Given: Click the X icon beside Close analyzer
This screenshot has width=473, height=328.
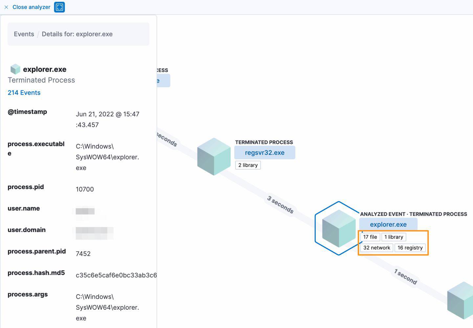Looking at the screenshot, I should point(6,7).
